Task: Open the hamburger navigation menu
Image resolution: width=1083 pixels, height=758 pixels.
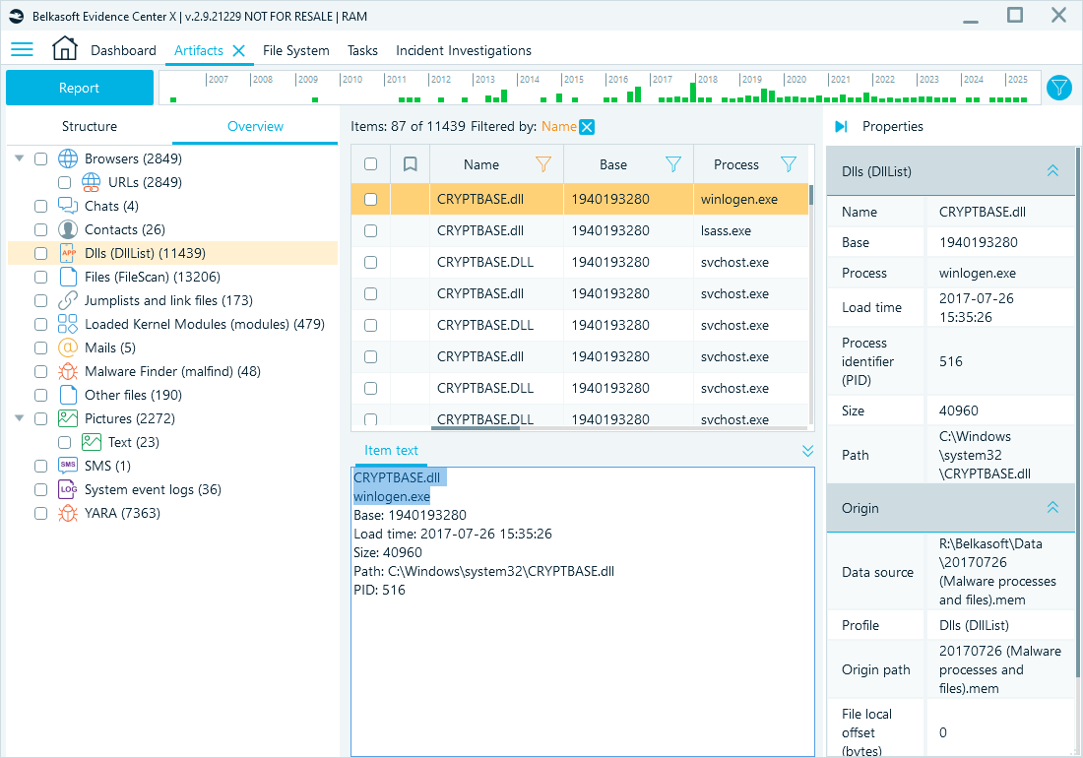Action: point(22,49)
